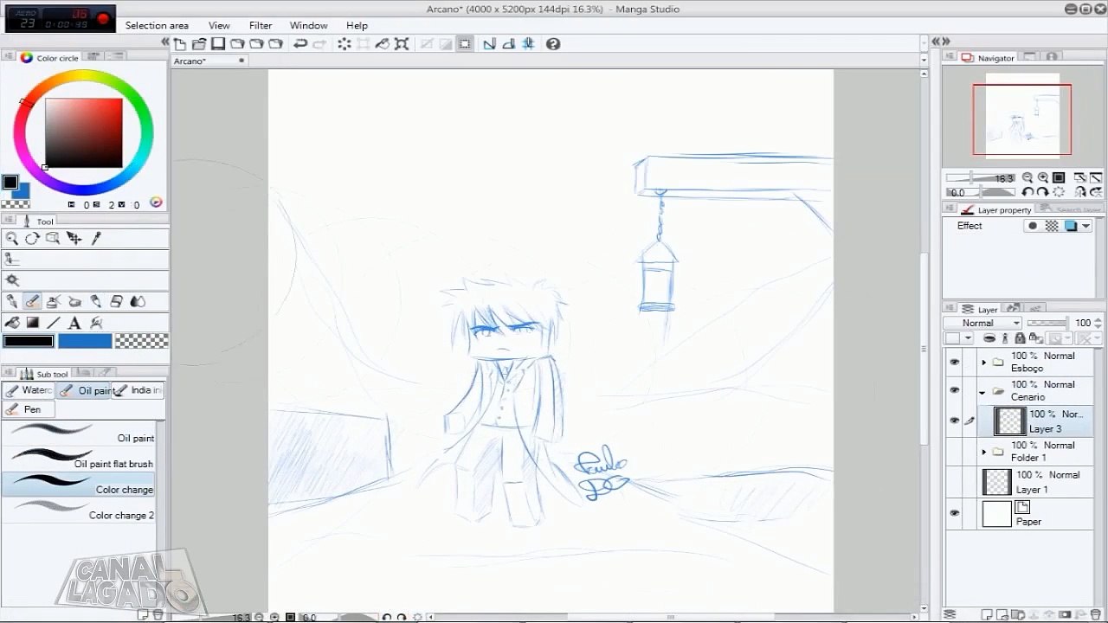Click the Lock layer padlock icon

tap(1020, 338)
